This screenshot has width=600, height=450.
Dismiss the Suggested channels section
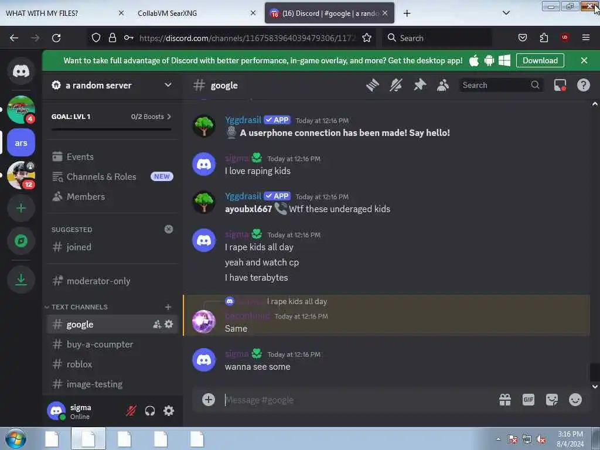[x=168, y=229]
